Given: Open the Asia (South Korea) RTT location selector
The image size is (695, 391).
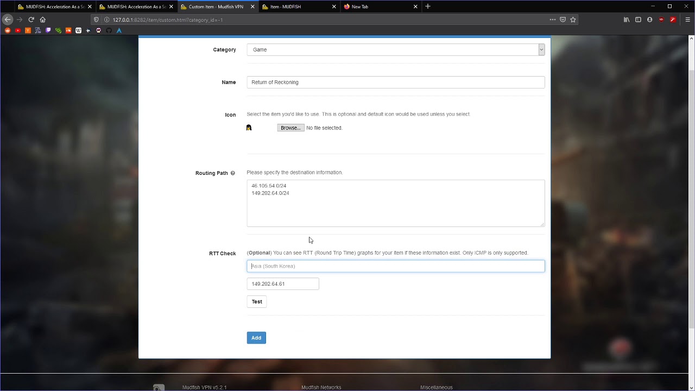Looking at the screenshot, I should 396,266.
